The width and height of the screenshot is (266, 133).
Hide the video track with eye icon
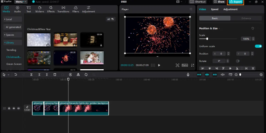point(14,108)
